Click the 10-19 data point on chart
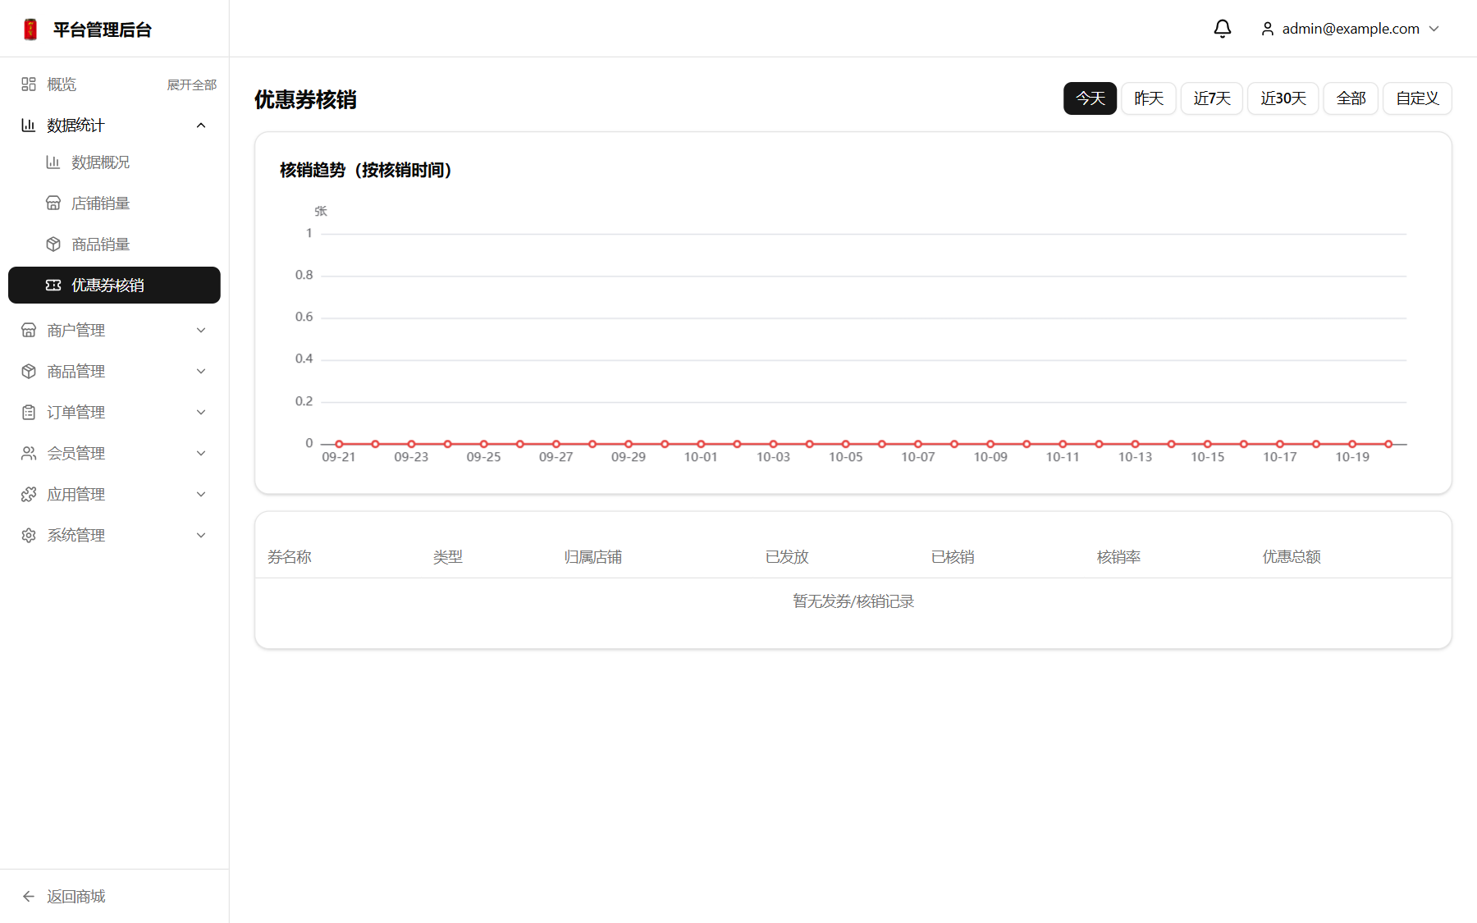Image resolution: width=1477 pixels, height=923 pixels. click(x=1352, y=444)
